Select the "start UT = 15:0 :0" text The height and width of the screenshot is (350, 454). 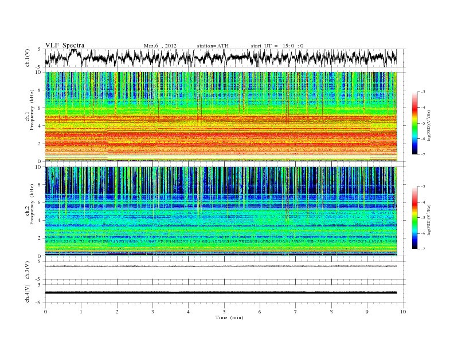tap(277, 46)
